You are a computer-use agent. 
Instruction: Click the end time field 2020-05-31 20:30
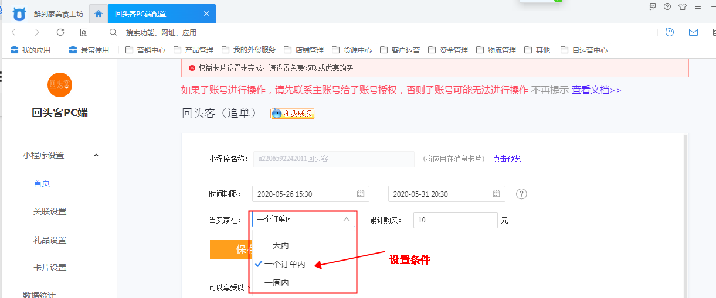click(447, 194)
